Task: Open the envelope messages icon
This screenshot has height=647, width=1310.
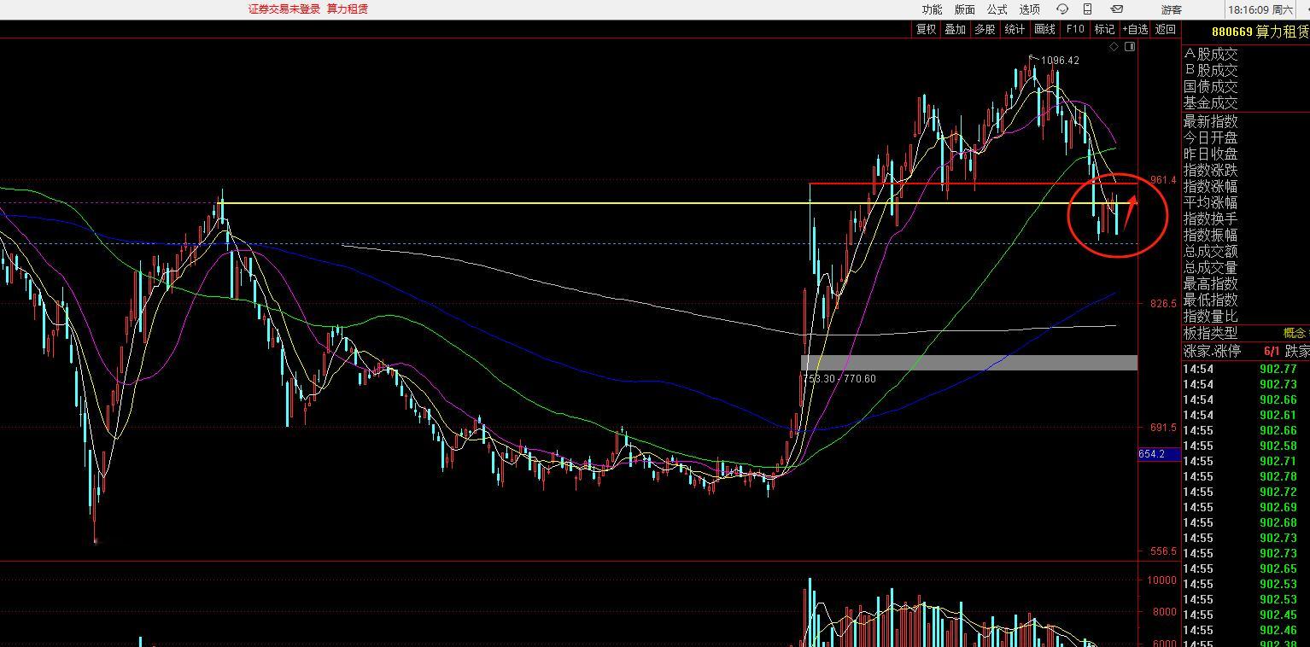Action: (1116, 9)
